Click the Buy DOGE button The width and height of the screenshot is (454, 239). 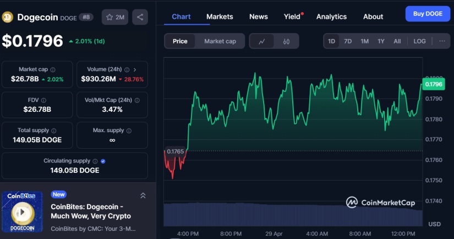pyautogui.click(x=428, y=14)
